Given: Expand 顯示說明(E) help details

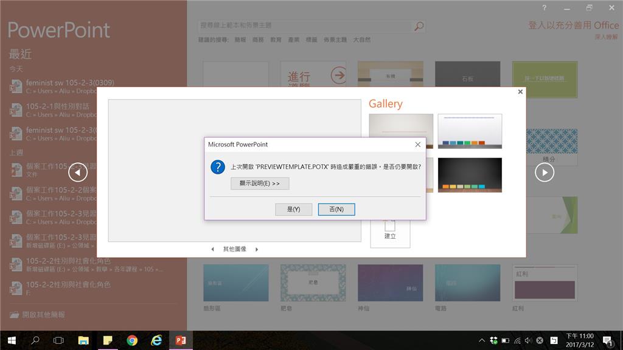Looking at the screenshot, I should (x=260, y=184).
